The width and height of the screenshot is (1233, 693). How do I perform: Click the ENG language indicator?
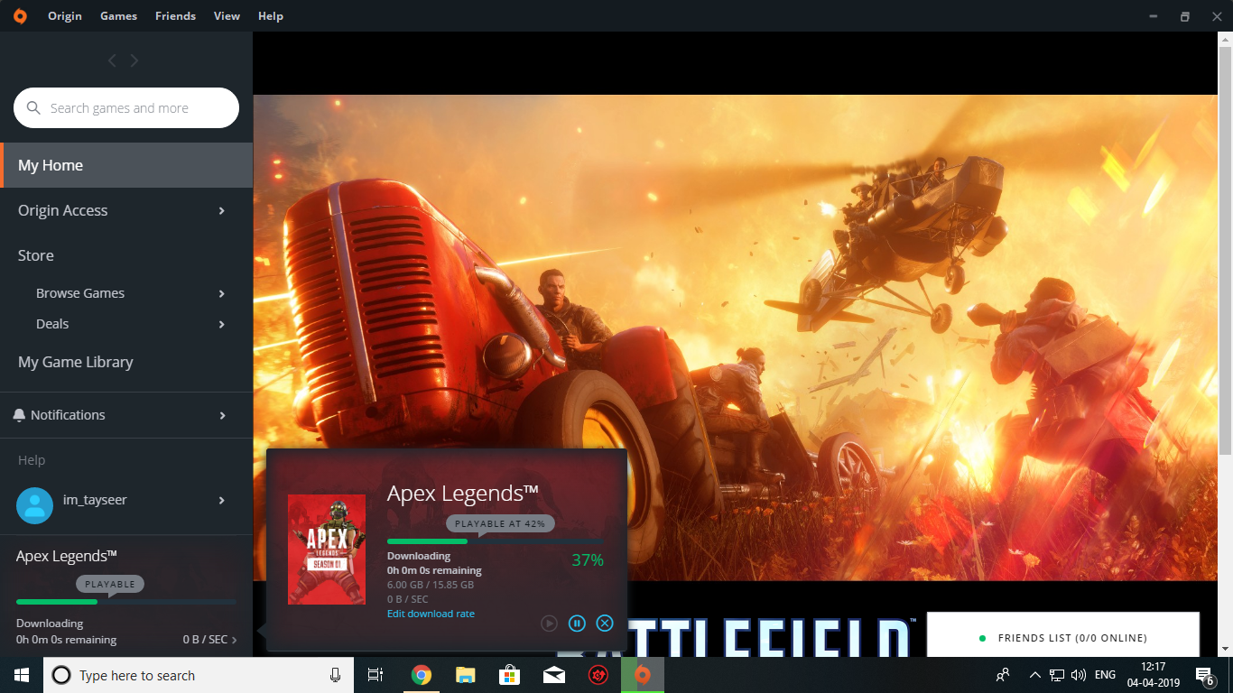click(x=1105, y=675)
